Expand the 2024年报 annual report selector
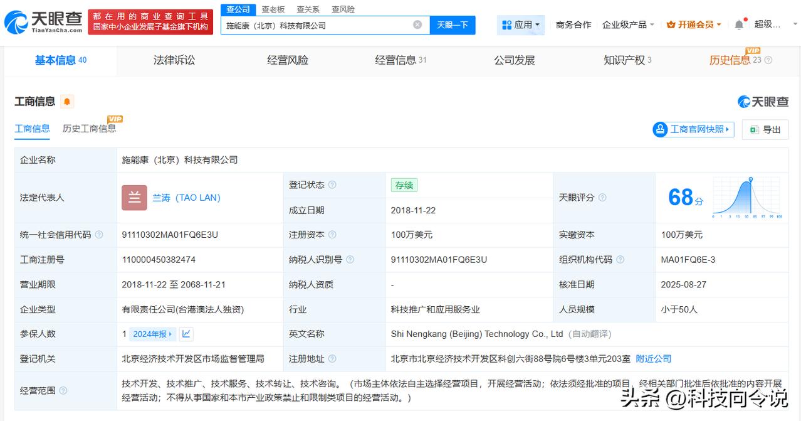Screen dimensions: 801x421 point(153,334)
